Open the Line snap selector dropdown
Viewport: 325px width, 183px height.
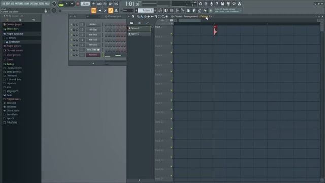click(128, 10)
